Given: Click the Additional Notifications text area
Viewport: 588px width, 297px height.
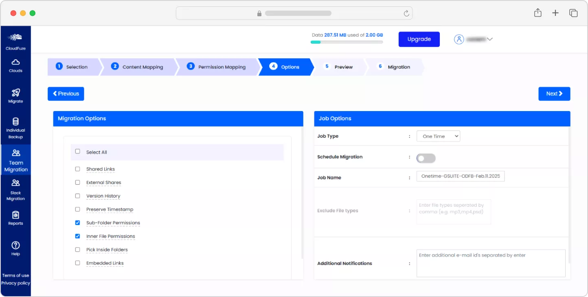Looking at the screenshot, I should coord(491,263).
